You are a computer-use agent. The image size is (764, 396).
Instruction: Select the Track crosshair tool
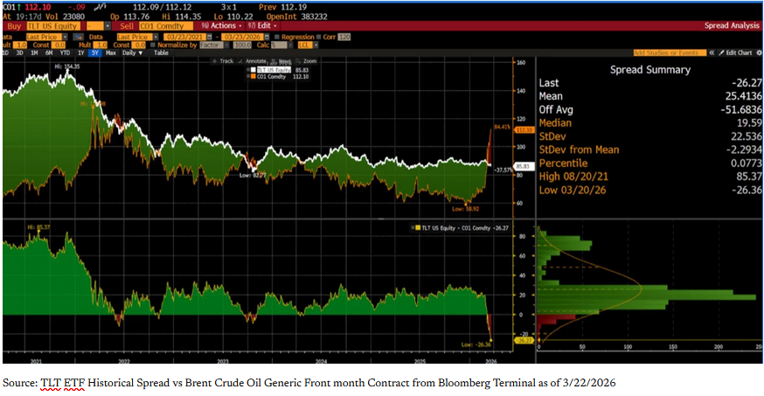[x=224, y=61]
